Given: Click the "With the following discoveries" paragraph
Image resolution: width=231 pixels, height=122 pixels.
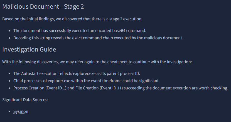Looking at the screenshot, I should coord(97,62).
